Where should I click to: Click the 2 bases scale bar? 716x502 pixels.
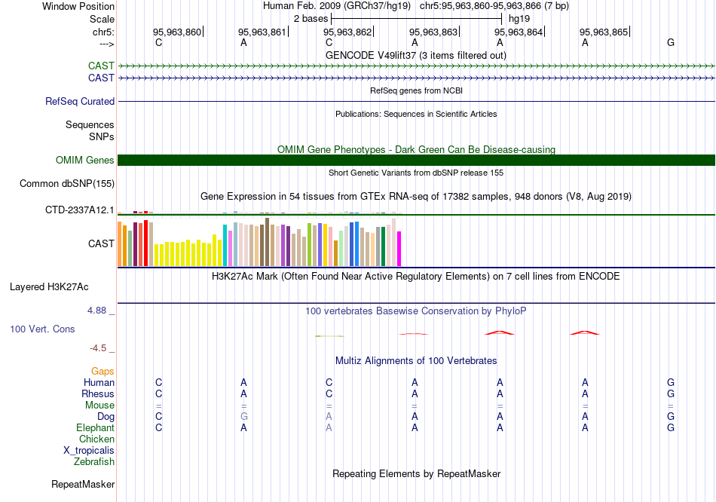[416, 18]
